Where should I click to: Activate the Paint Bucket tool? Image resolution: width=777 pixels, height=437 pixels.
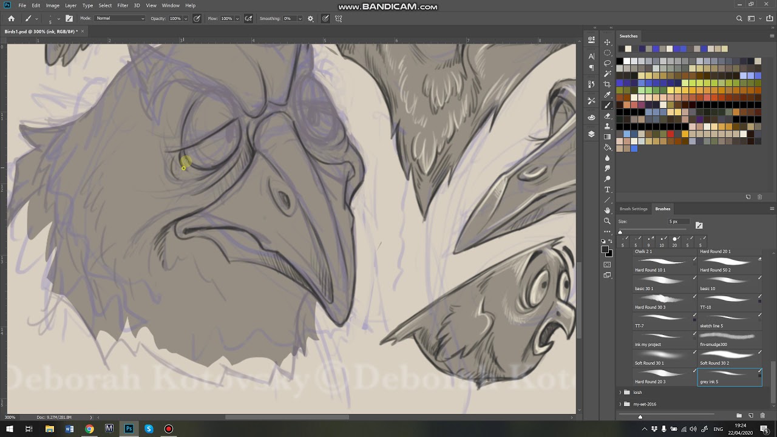tap(607, 147)
